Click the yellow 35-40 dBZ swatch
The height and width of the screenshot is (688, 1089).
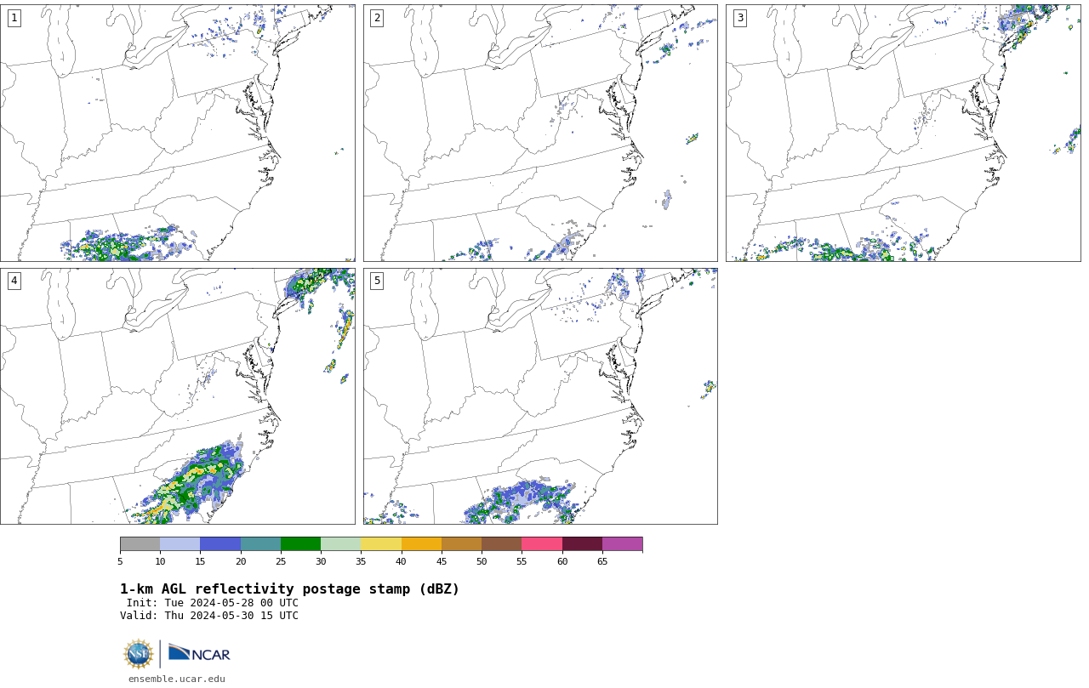381,543
